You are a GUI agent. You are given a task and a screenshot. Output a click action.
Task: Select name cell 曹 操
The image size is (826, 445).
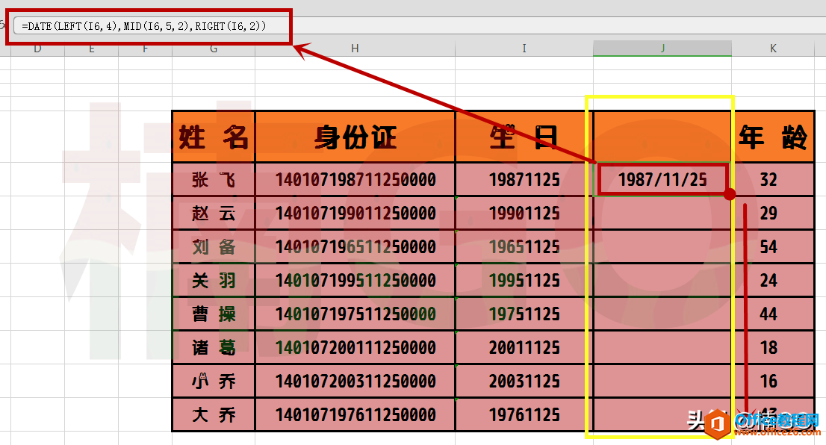click(214, 314)
